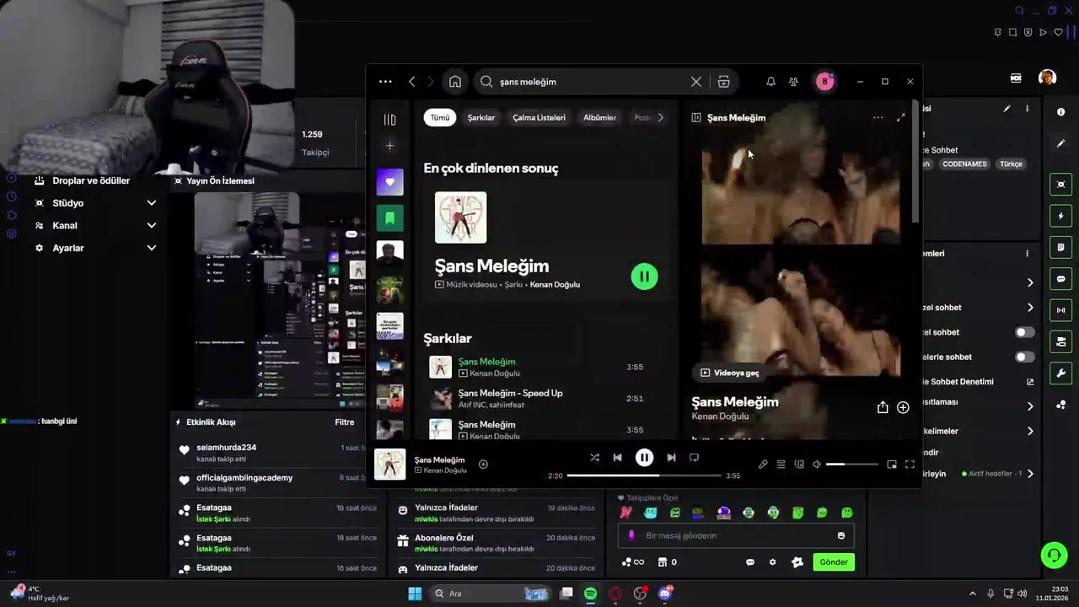Viewport: 1079px width, 607px height.
Task: Send the chat message with Gönder
Action: click(x=834, y=562)
